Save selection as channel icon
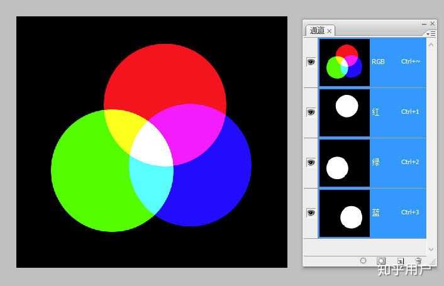Image resolution: width=444 pixels, height=286 pixels. click(x=381, y=260)
